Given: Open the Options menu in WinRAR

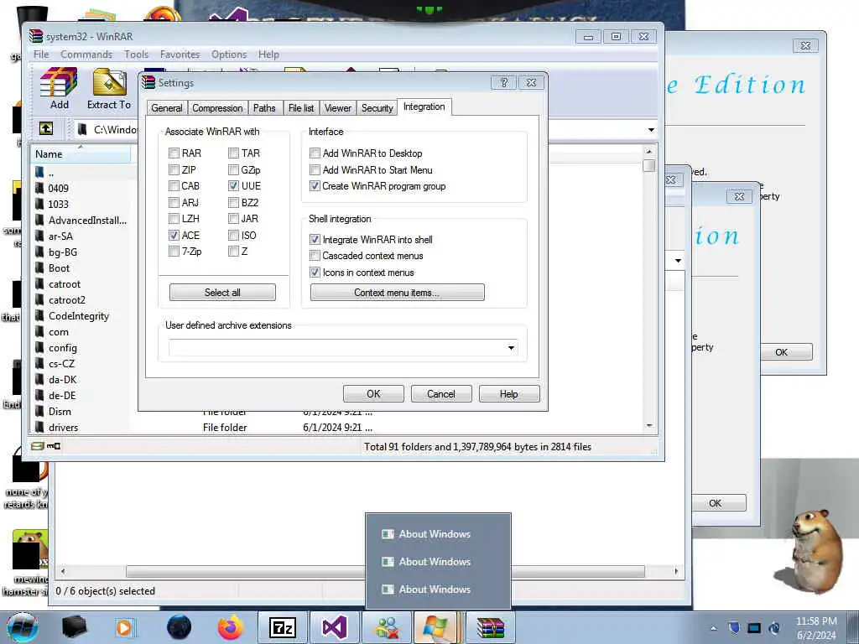Looking at the screenshot, I should [x=229, y=55].
